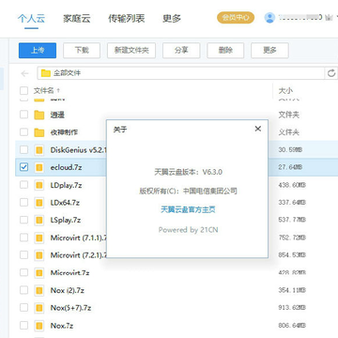338x338 pixels.
Task: Switch to the 个人云 tab
Action: coord(31,18)
